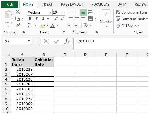Middle align cell contents
The height and width of the screenshot is (114, 149).
tap(77, 12)
